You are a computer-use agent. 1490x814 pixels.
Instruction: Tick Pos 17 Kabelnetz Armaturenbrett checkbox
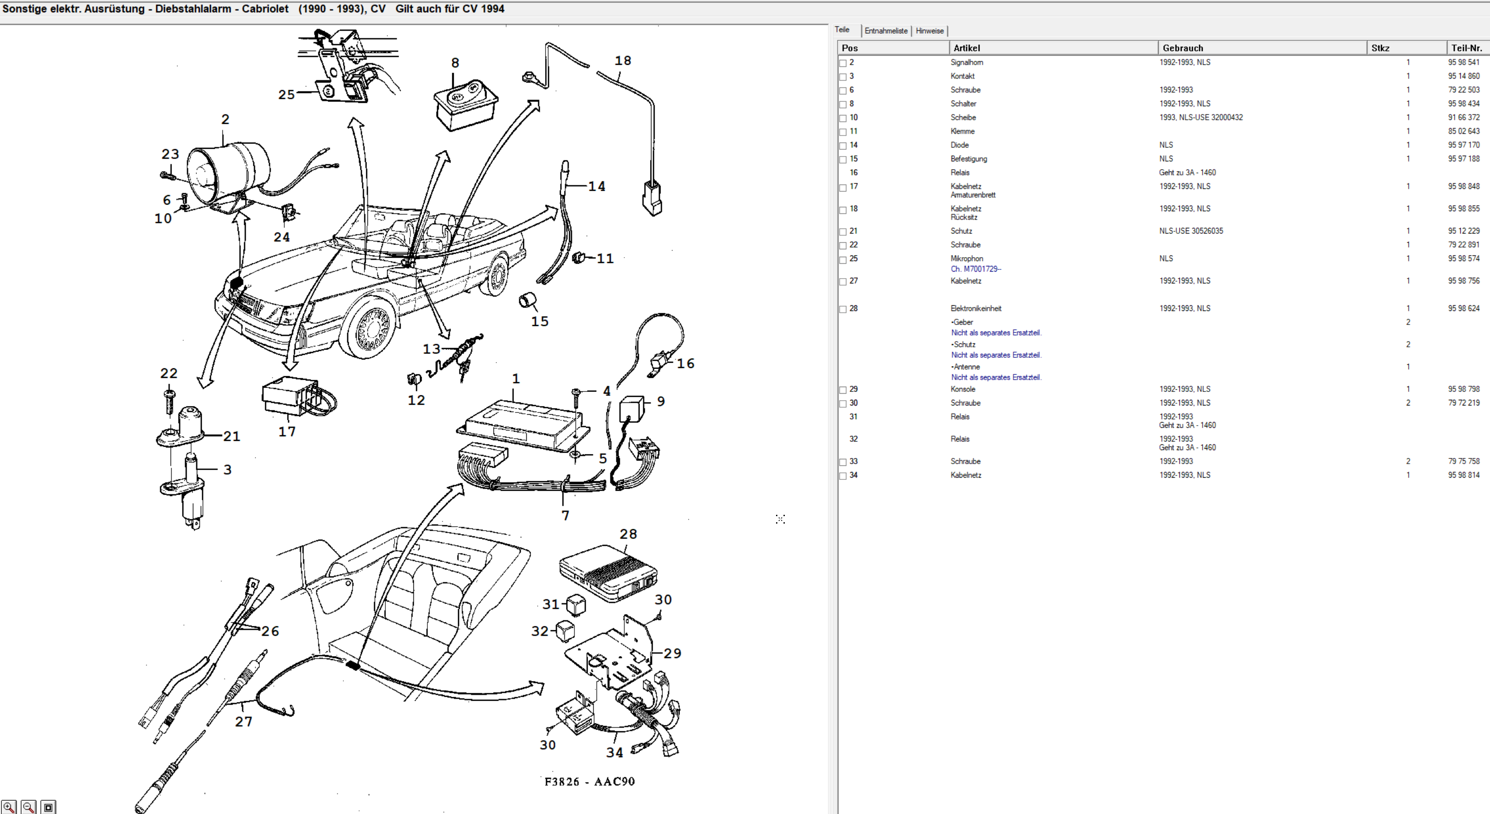(x=843, y=188)
